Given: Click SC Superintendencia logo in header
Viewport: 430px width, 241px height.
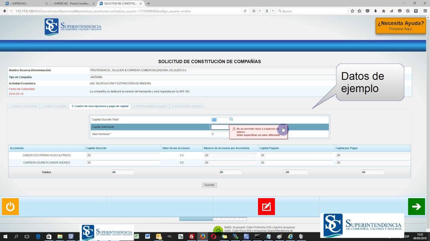Looking at the screenshot, I should [73, 27].
